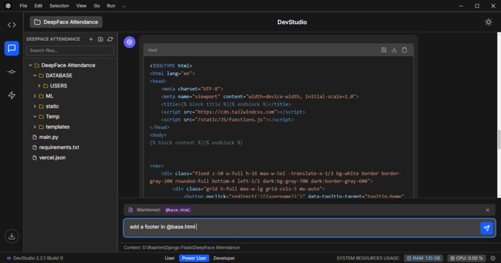The width and height of the screenshot is (501, 263).
Task: Collapse the DATABASE folder
Action: tap(35, 76)
